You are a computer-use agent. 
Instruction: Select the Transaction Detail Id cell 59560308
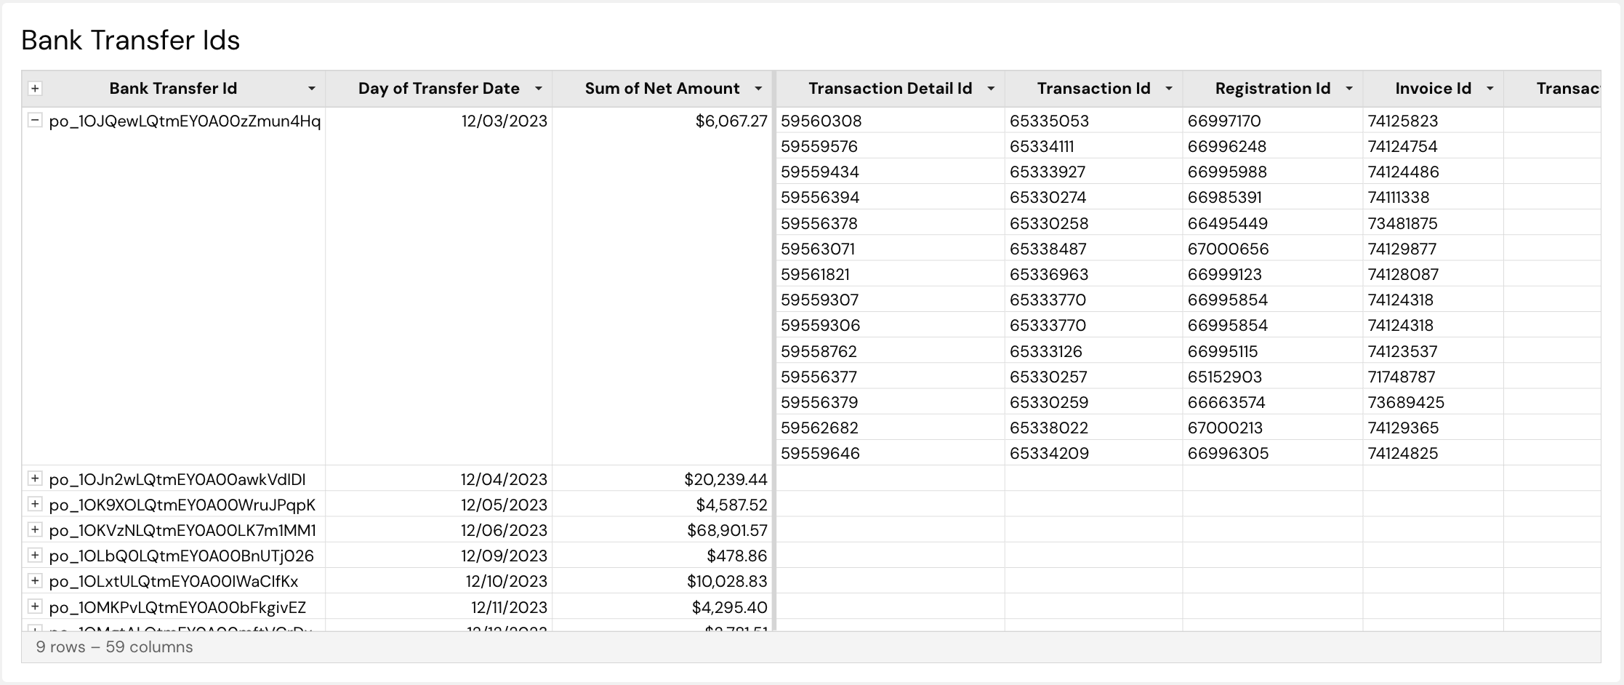click(821, 121)
